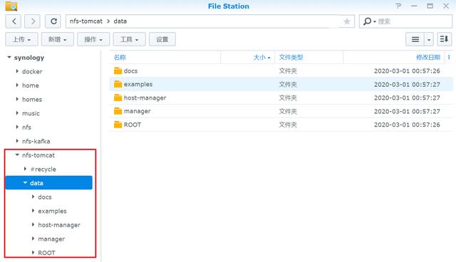Screen dimensions: 456x262
Task: Select the host-manager row name text
Action: 145,98
